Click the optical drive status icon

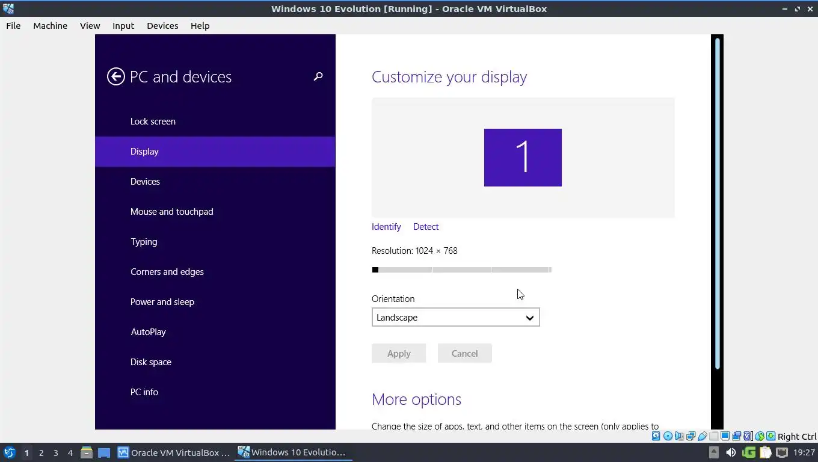pos(668,436)
